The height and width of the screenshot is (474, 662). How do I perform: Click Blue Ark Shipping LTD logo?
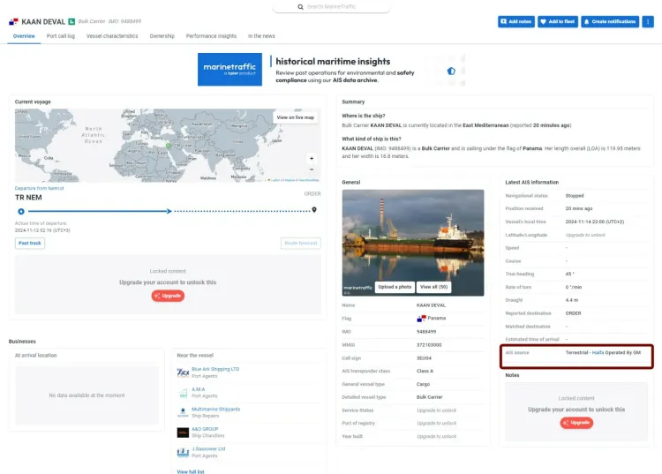click(x=183, y=372)
